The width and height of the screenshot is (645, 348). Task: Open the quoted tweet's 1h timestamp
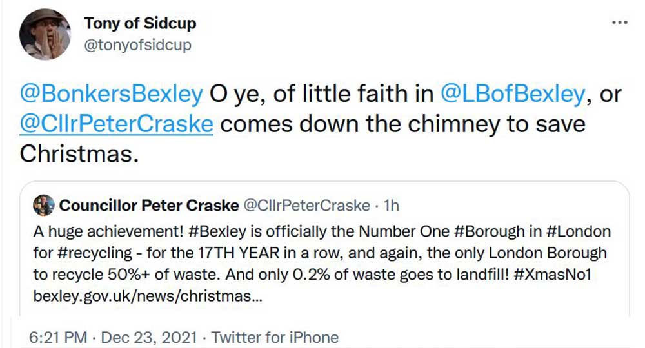pyautogui.click(x=391, y=206)
